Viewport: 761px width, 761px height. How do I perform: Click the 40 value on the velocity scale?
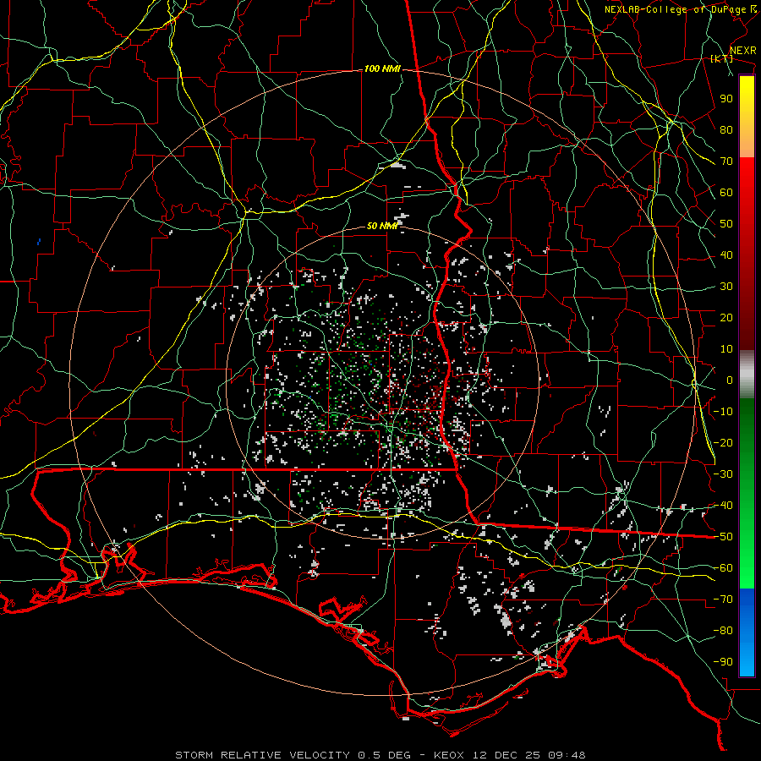(726, 255)
